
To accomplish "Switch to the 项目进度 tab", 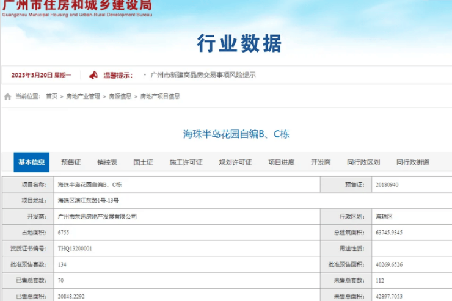I will pos(282,162).
